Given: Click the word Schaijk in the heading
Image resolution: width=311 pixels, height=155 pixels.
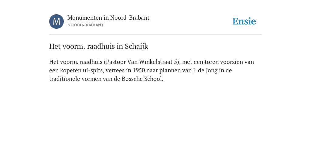Looking at the screenshot, I should point(136,46).
